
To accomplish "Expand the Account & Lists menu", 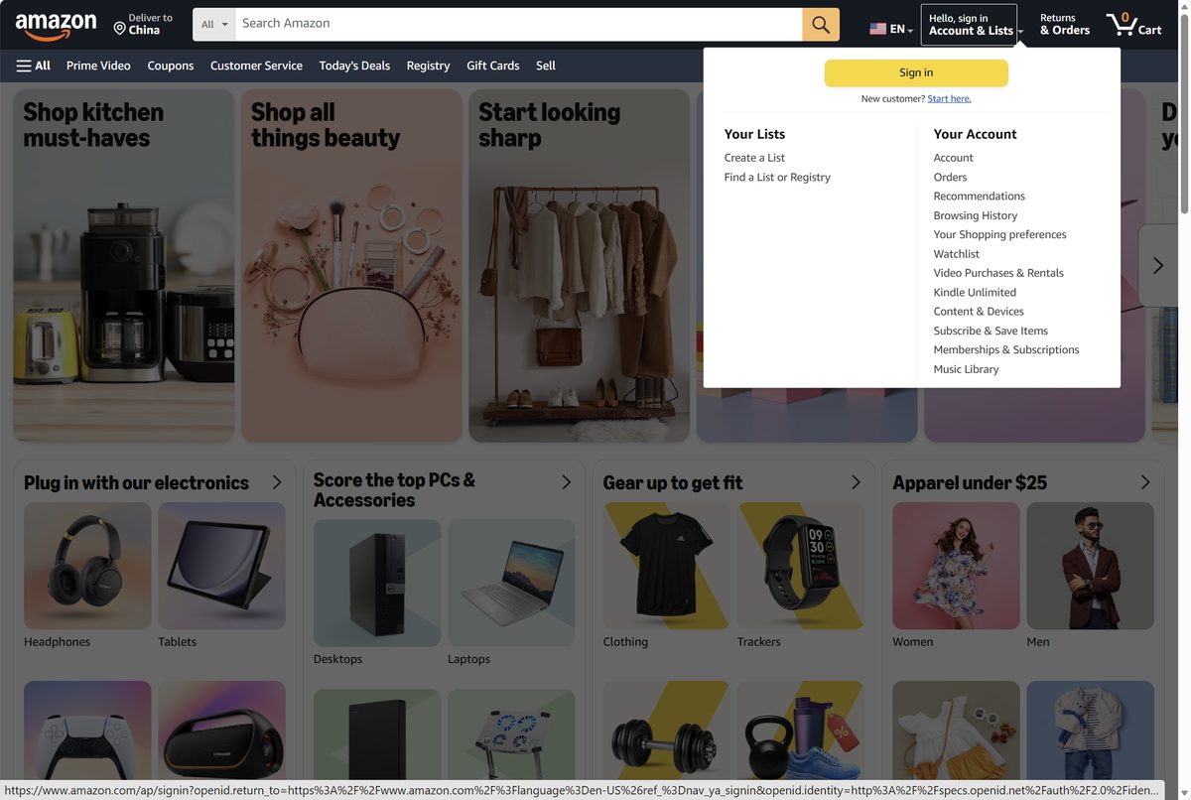I will click(x=972, y=24).
